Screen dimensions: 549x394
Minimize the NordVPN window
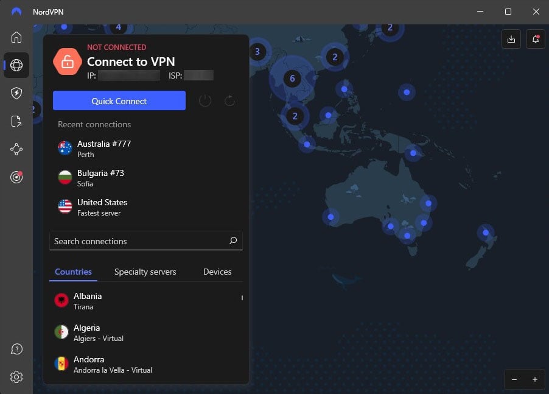(480, 12)
